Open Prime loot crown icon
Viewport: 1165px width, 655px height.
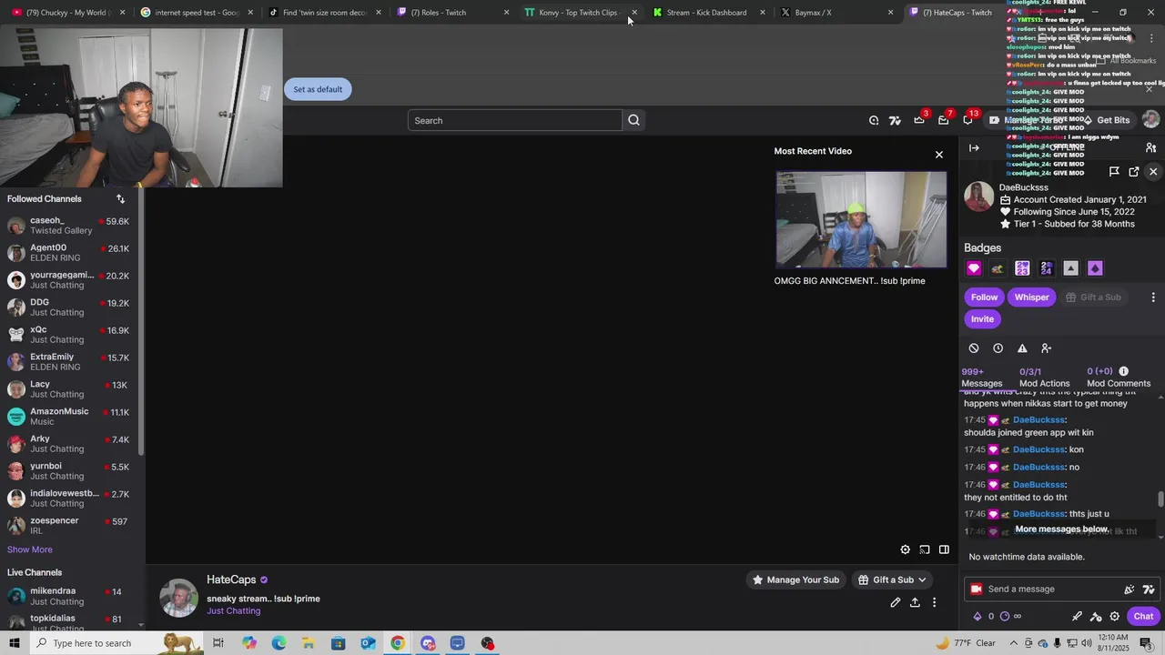919,120
